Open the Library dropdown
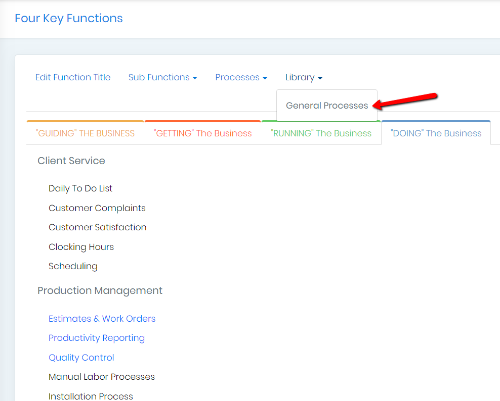This screenshot has height=401, width=500. [x=304, y=77]
